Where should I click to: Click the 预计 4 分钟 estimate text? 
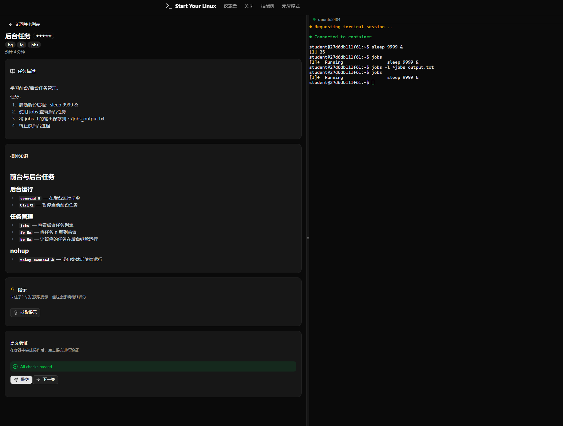pyautogui.click(x=15, y=52)
